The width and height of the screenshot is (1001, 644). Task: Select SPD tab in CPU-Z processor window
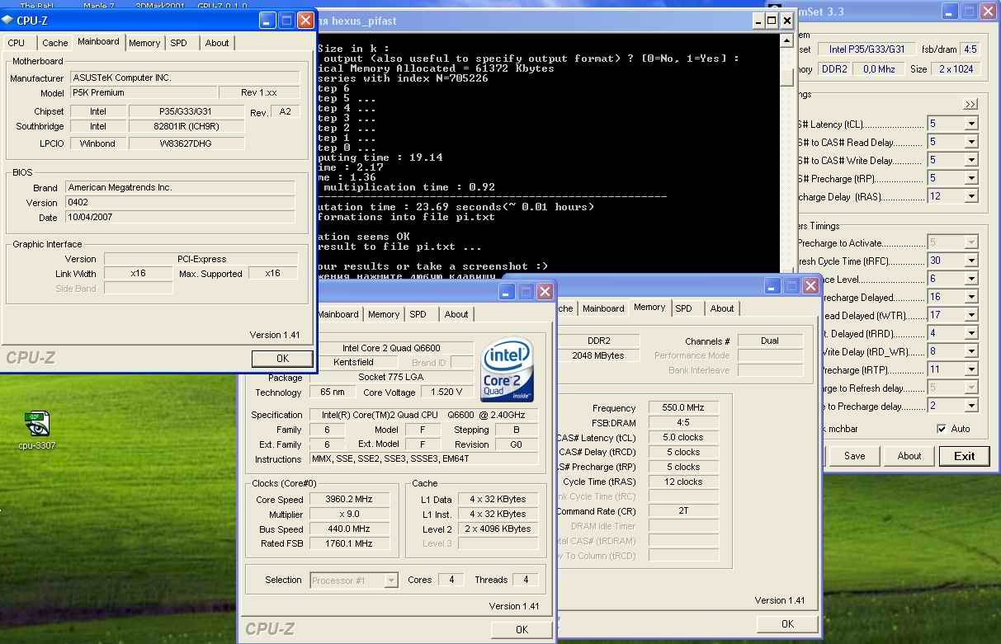tap(418, 314)
